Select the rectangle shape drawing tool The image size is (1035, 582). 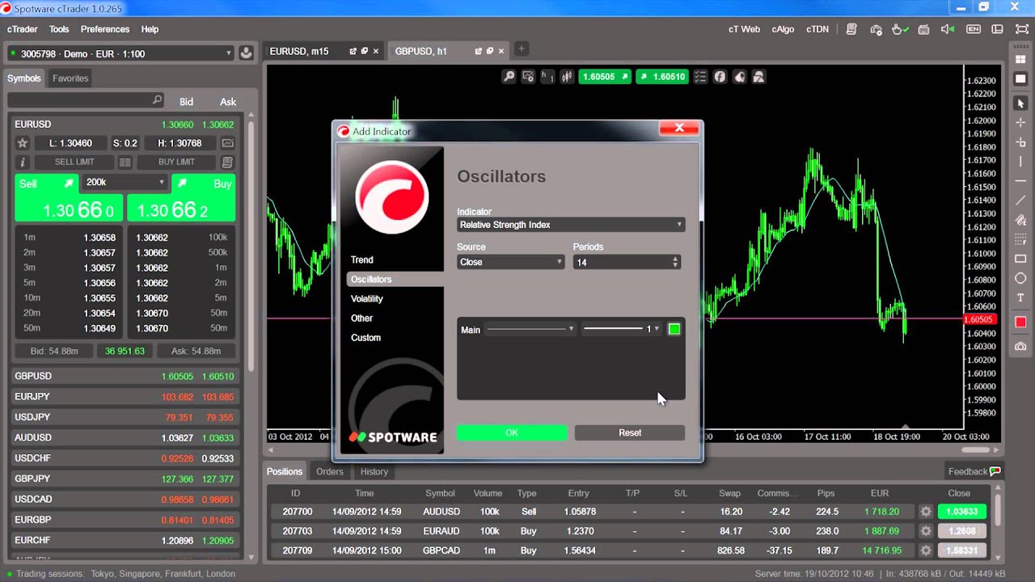coord(1020,259)
